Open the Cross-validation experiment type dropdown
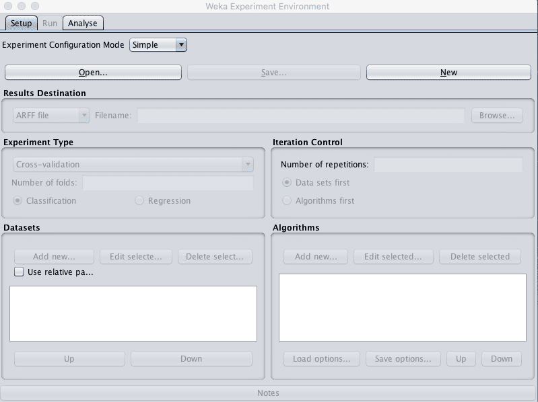The image size is (538, 402). click(x=133, y=164)
